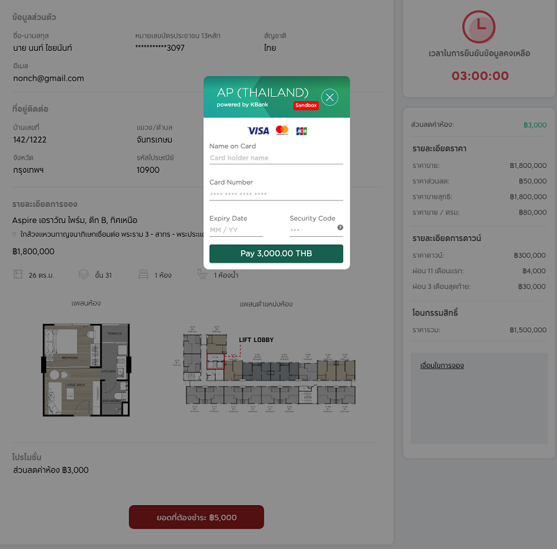
Task: Focus the Name on Card field
Action: pyautogui.click(x=276, y=158)
